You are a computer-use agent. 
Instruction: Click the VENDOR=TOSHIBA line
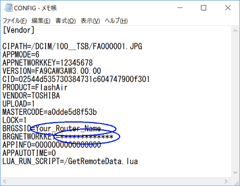(x=31, y=95)
